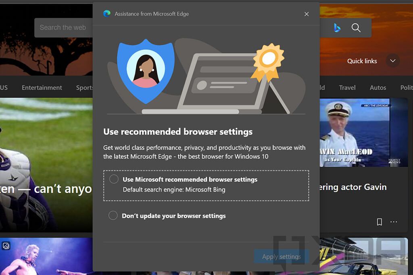Select the Autos category
This screenshot has height=275, width=413.
378,87
